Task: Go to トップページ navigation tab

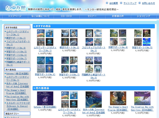Action: [15, 16]
